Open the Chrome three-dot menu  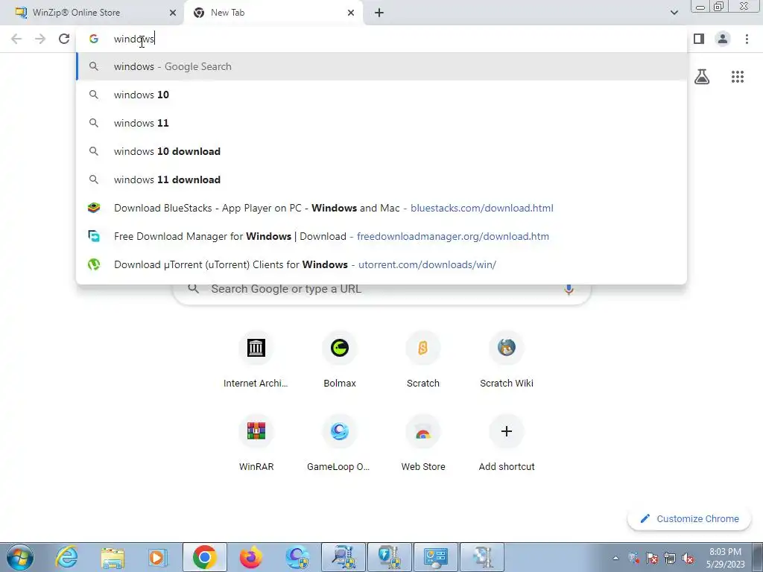pos(747,39)
